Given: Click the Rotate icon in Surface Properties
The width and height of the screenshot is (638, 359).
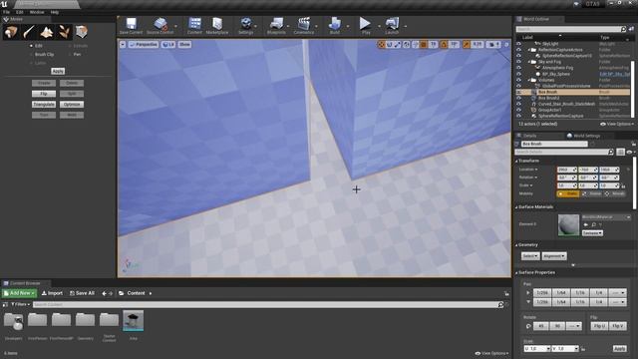Looking at the screenshot, I should tap(528, 326).
